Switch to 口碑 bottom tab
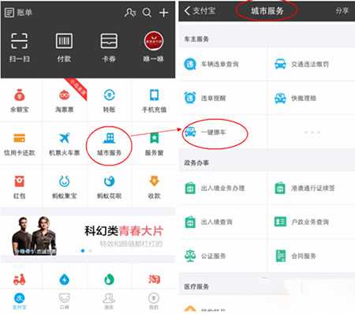 click(64, 301)
